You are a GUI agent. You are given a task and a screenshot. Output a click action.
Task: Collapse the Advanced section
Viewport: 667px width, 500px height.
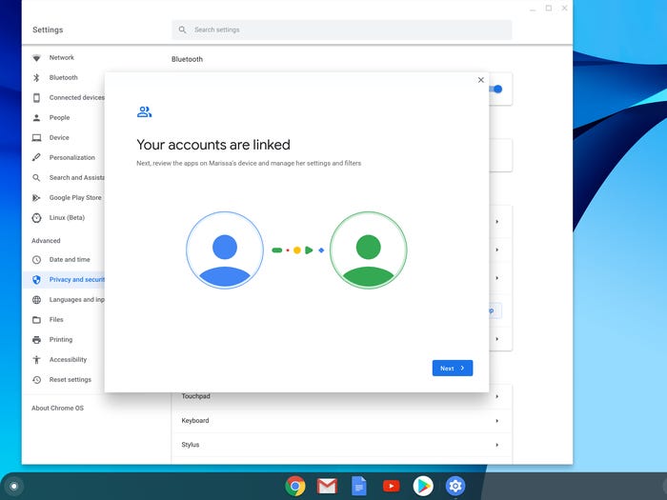pos(46,241)
